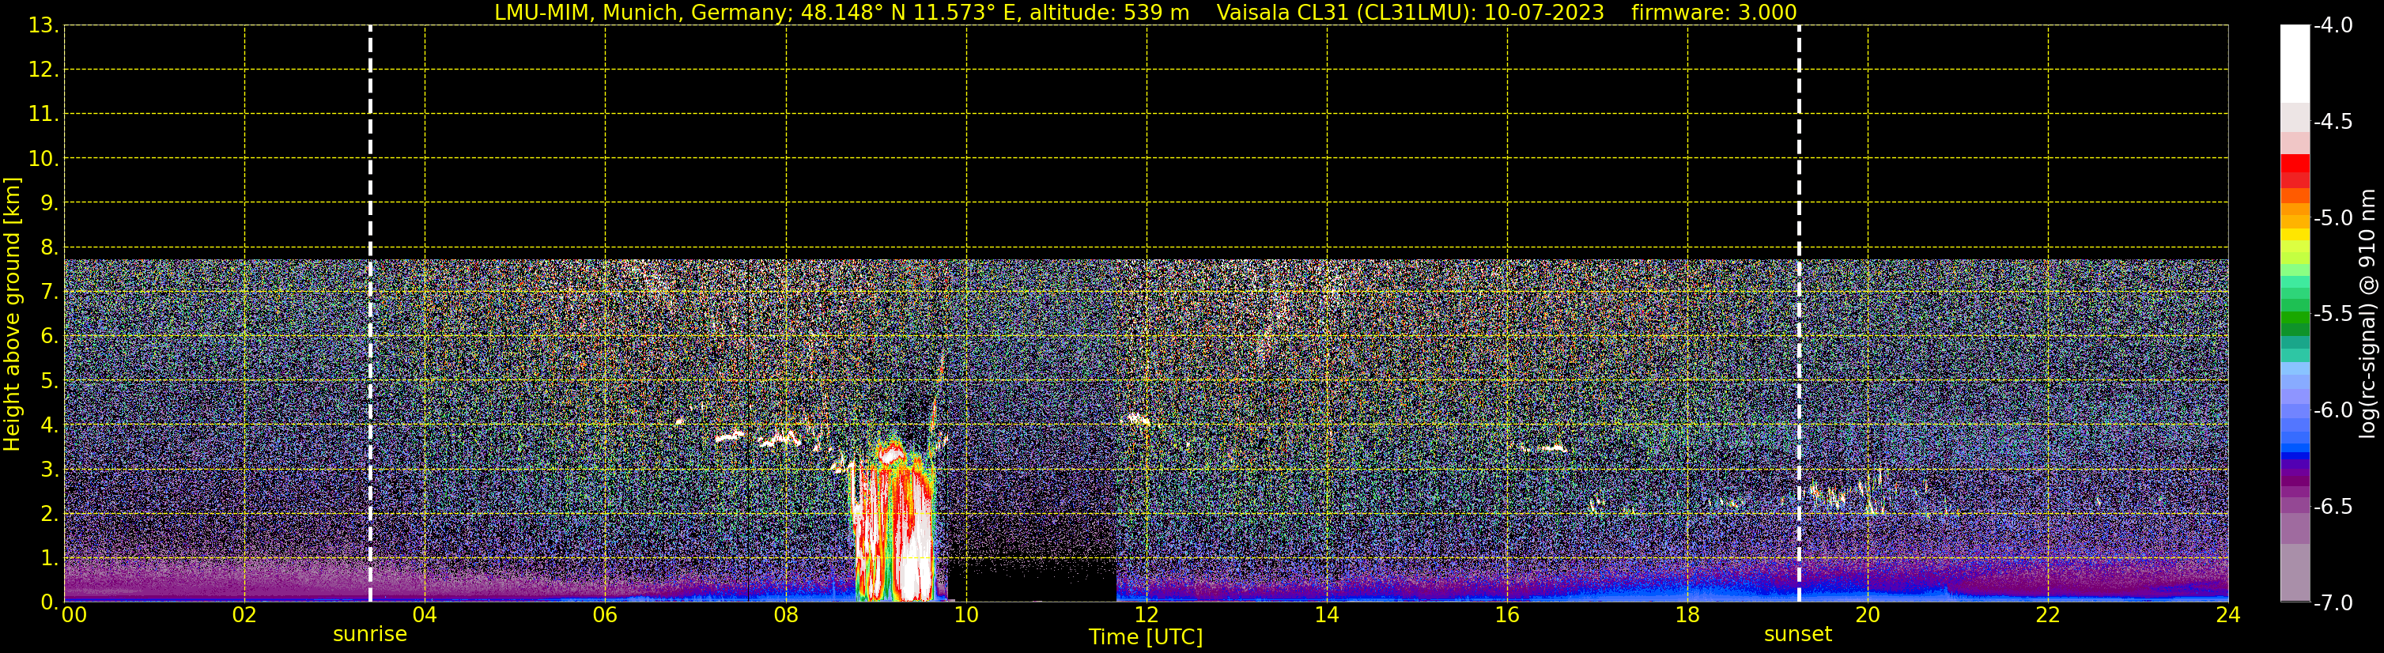The width and height of the screenshot is (2384, 653).
Task: Click the '5.' tick on the height axis
Action: pyautogui.click(x=49, y=381)
